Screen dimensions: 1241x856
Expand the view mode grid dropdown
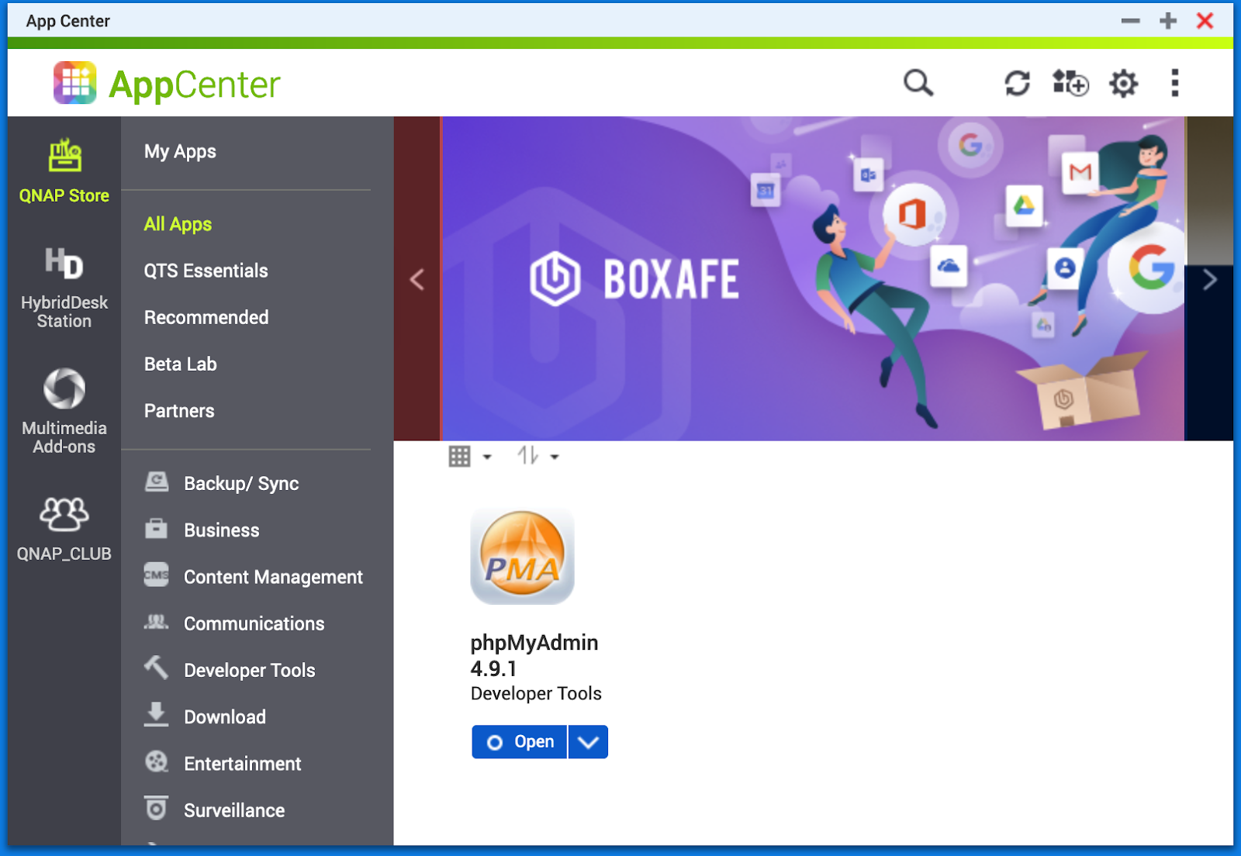pyautogui.click(x=470, y=457)
